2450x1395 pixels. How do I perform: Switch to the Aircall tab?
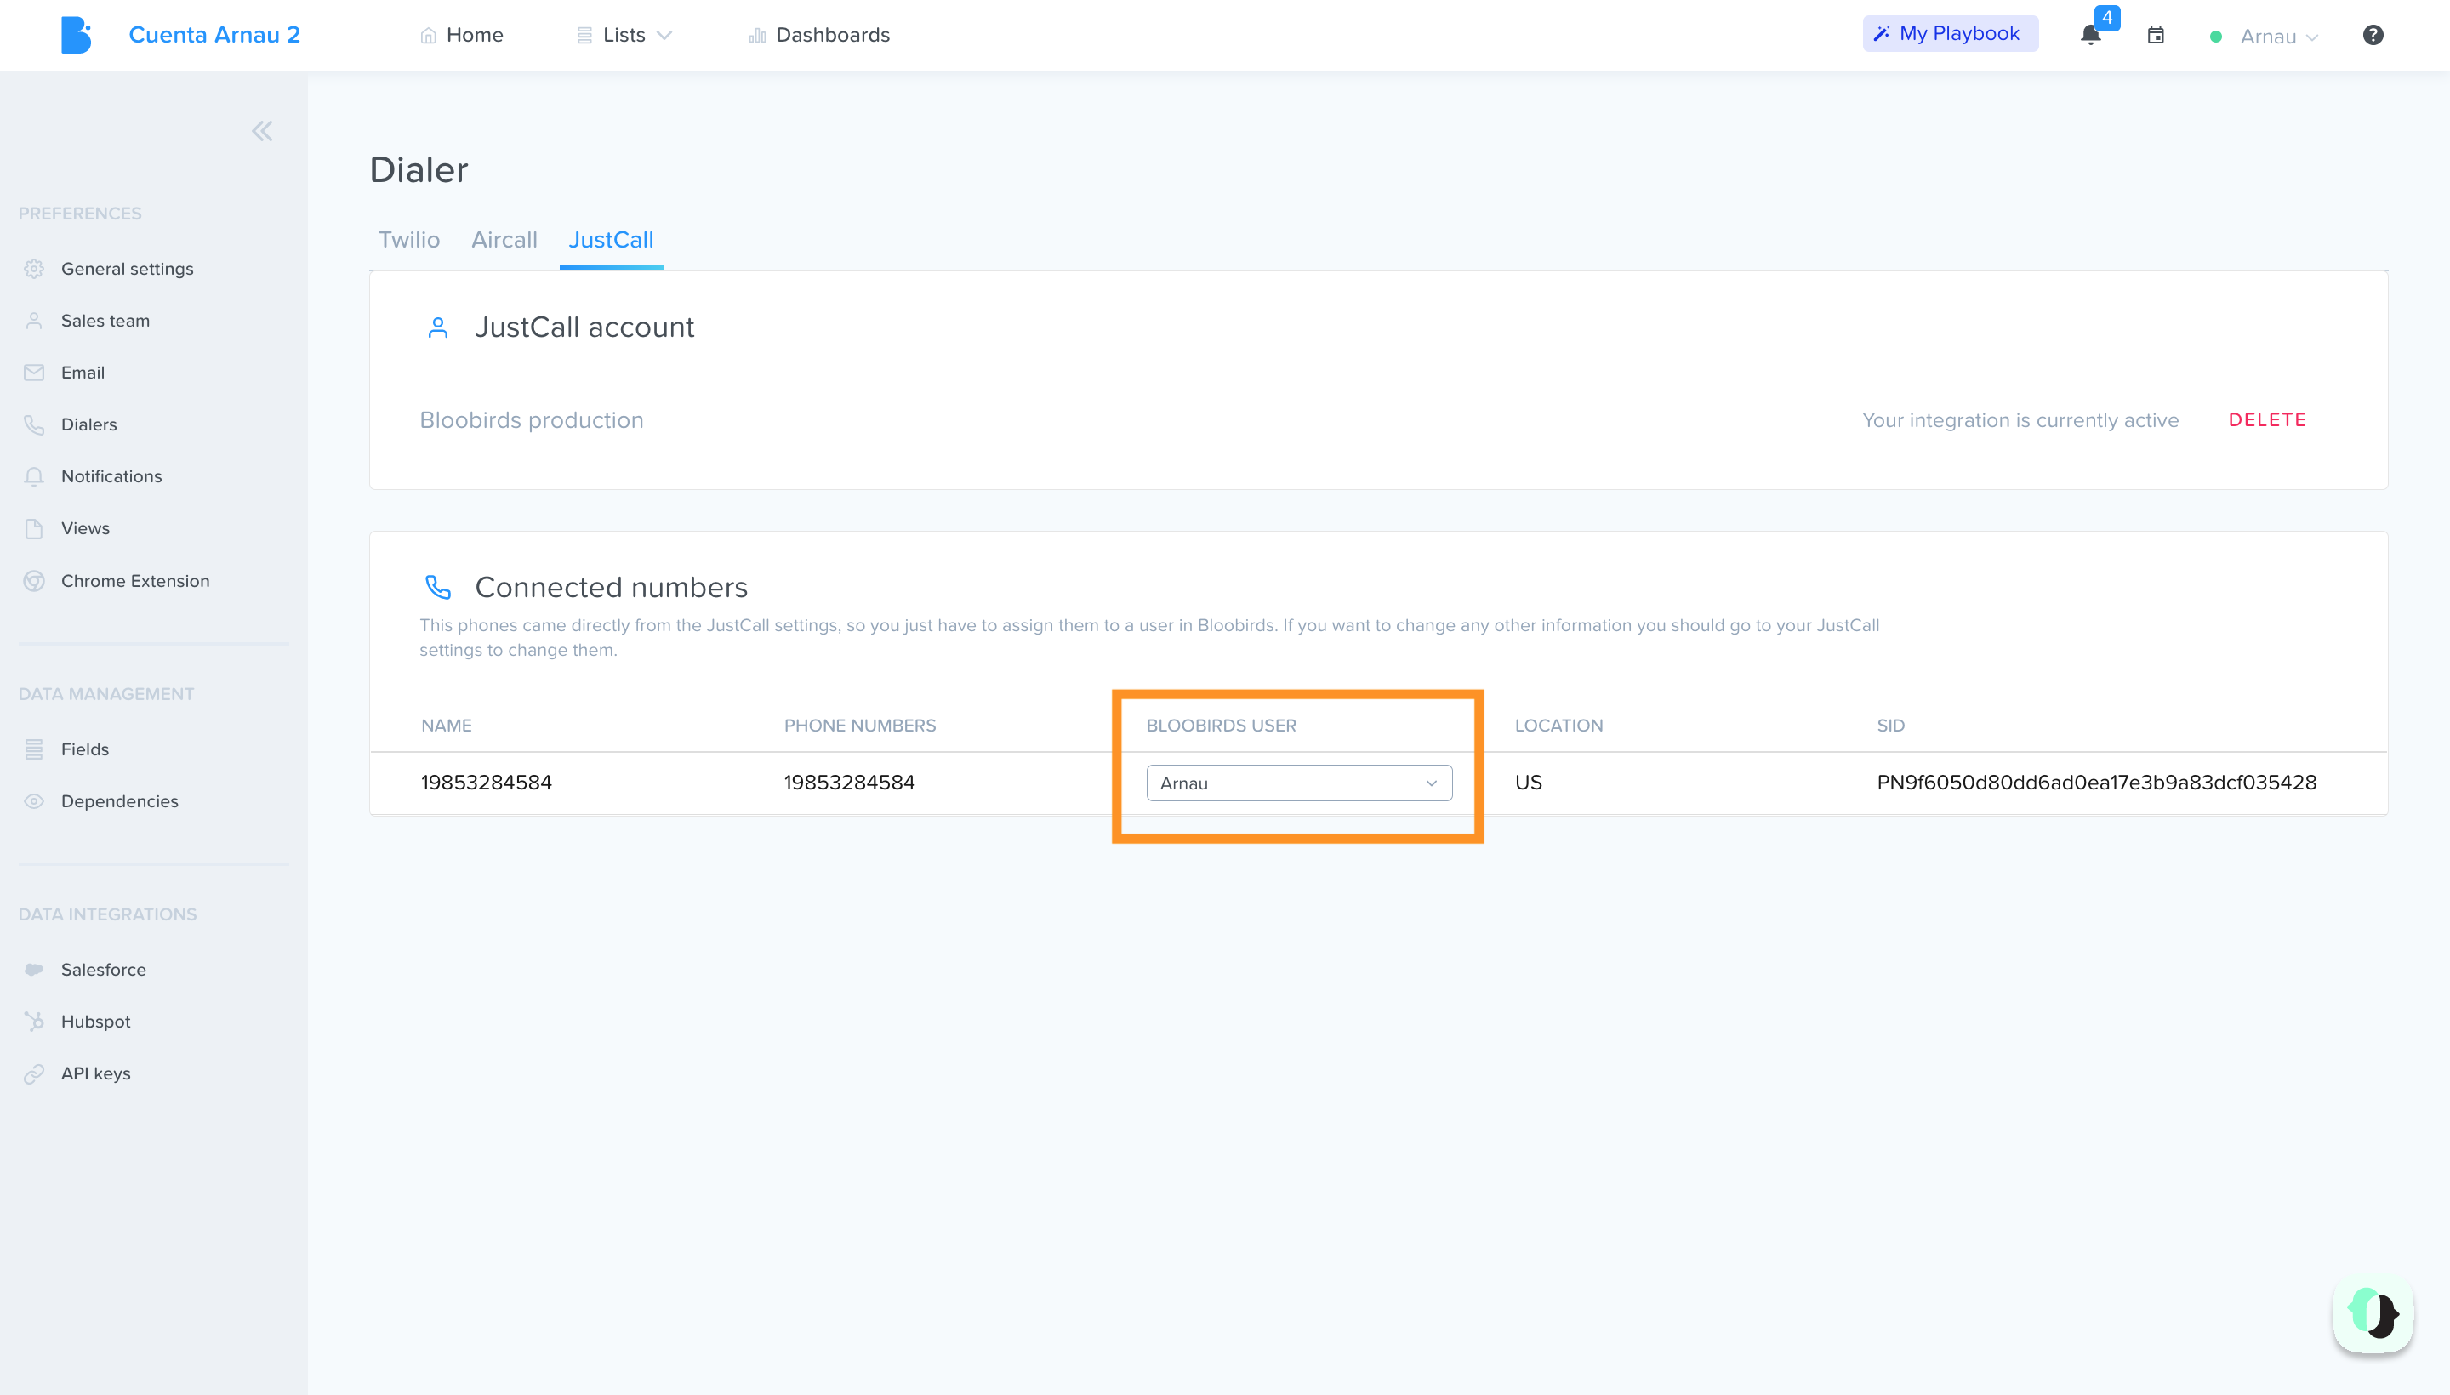coord(504,240)
